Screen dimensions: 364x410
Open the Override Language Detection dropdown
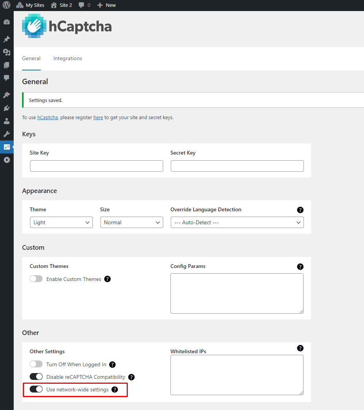pos(237,222)
